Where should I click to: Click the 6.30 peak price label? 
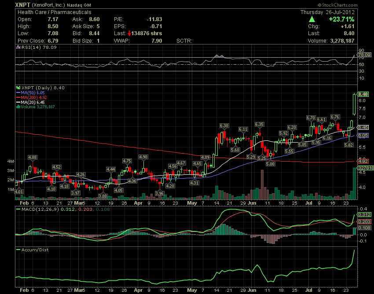pyautogui.click(x=224, y=126)
